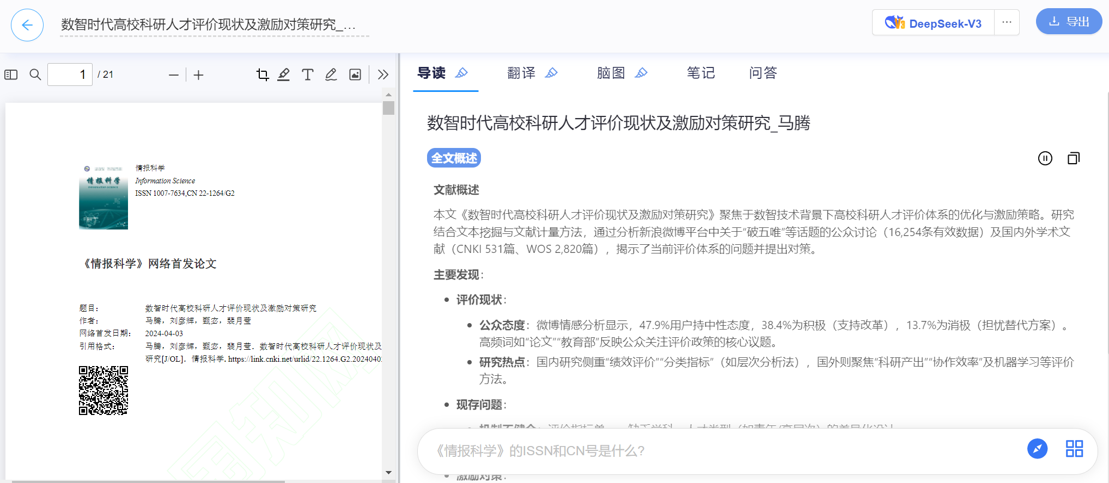Click the back arrow button
Screen dimensions: 1109x483
tap(27, 25)
